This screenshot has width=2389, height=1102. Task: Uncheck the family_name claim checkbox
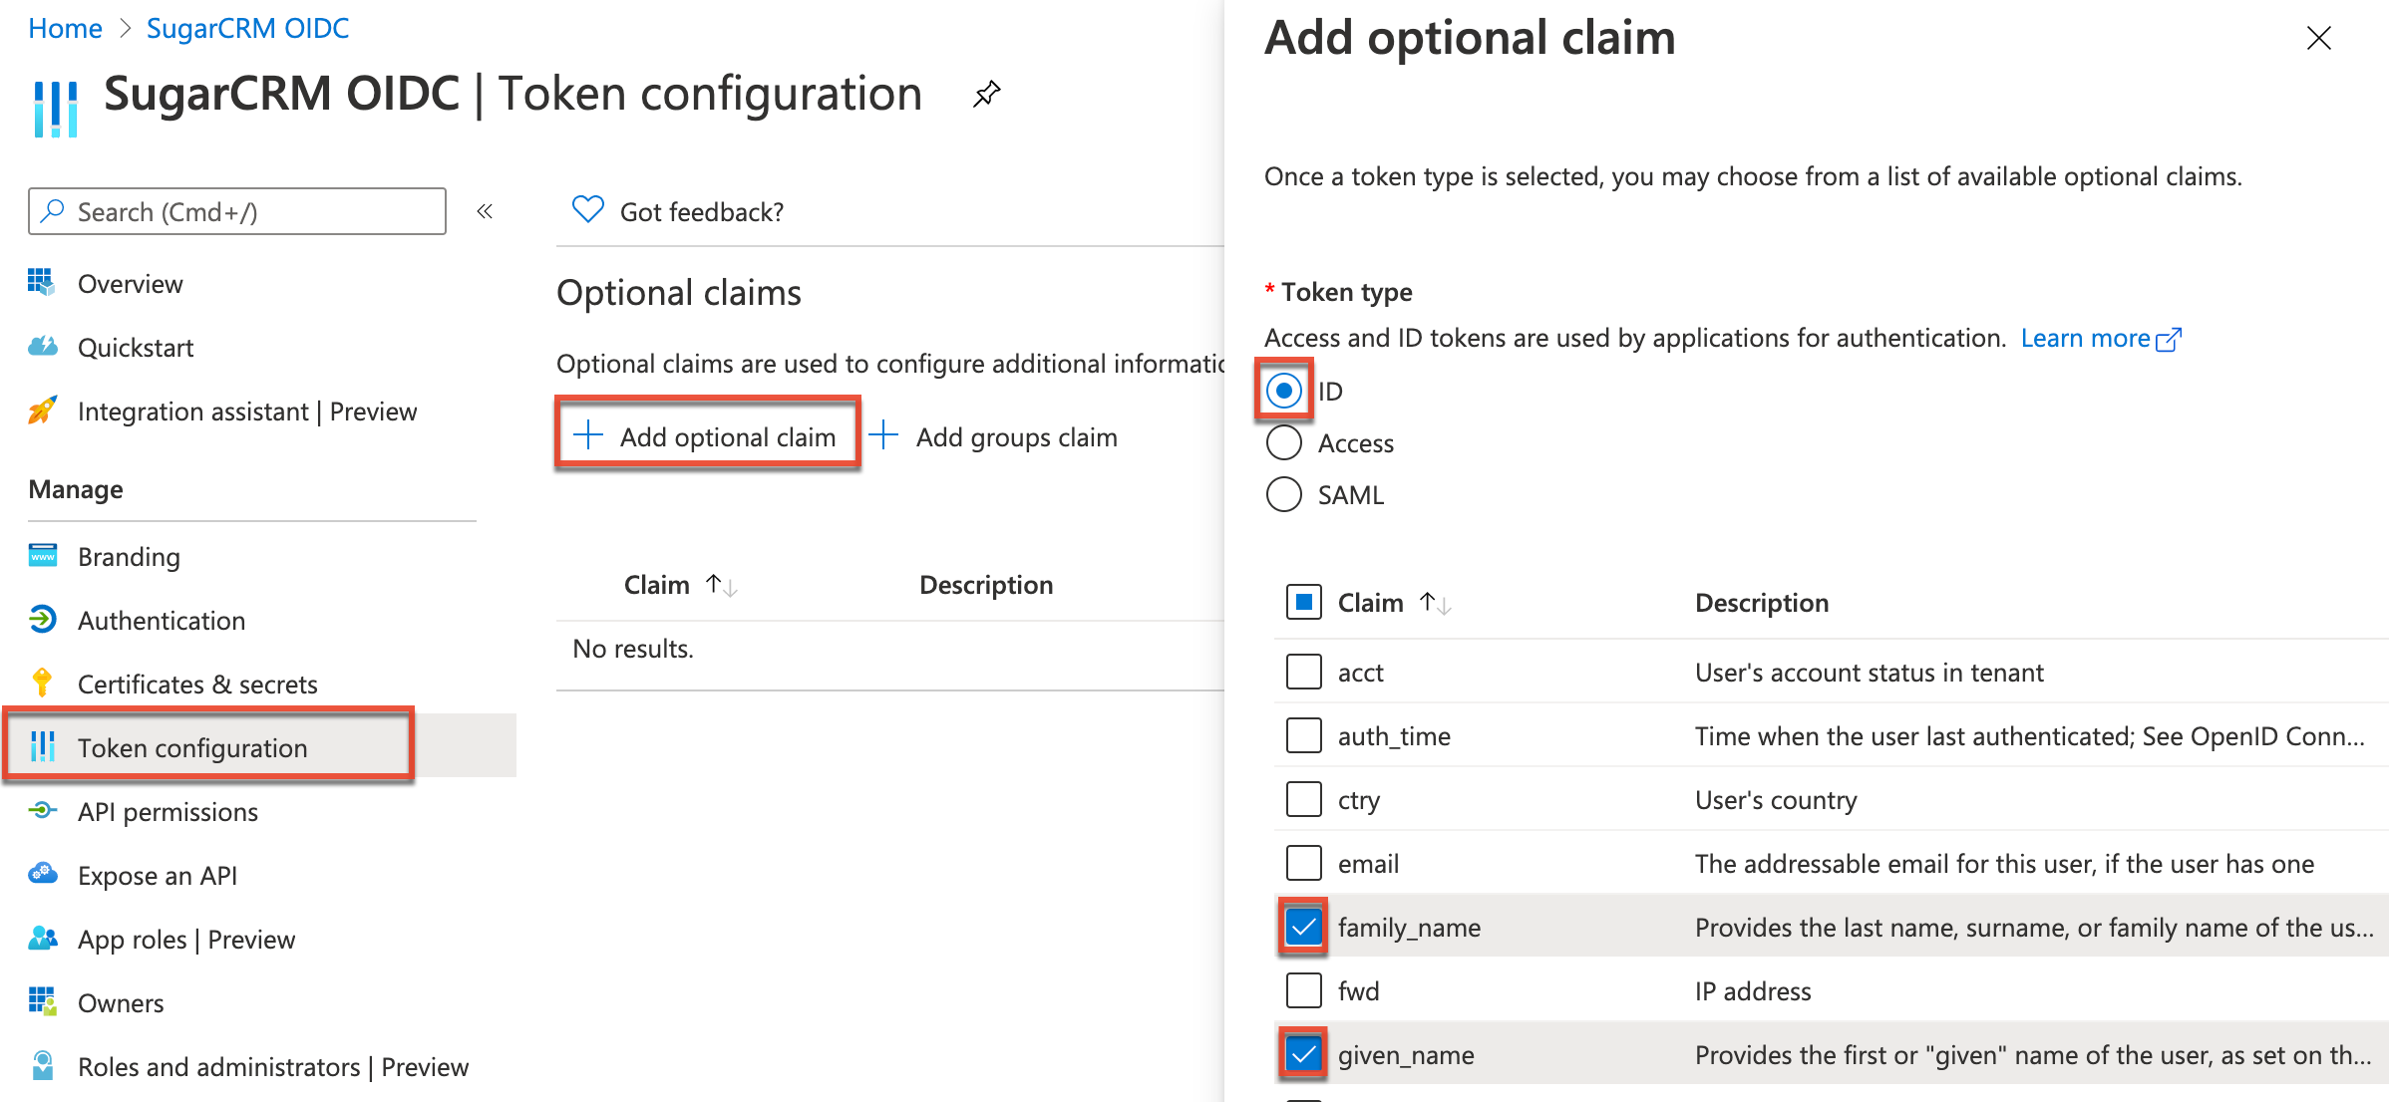pyautogui.click(x=1303, y=927)
